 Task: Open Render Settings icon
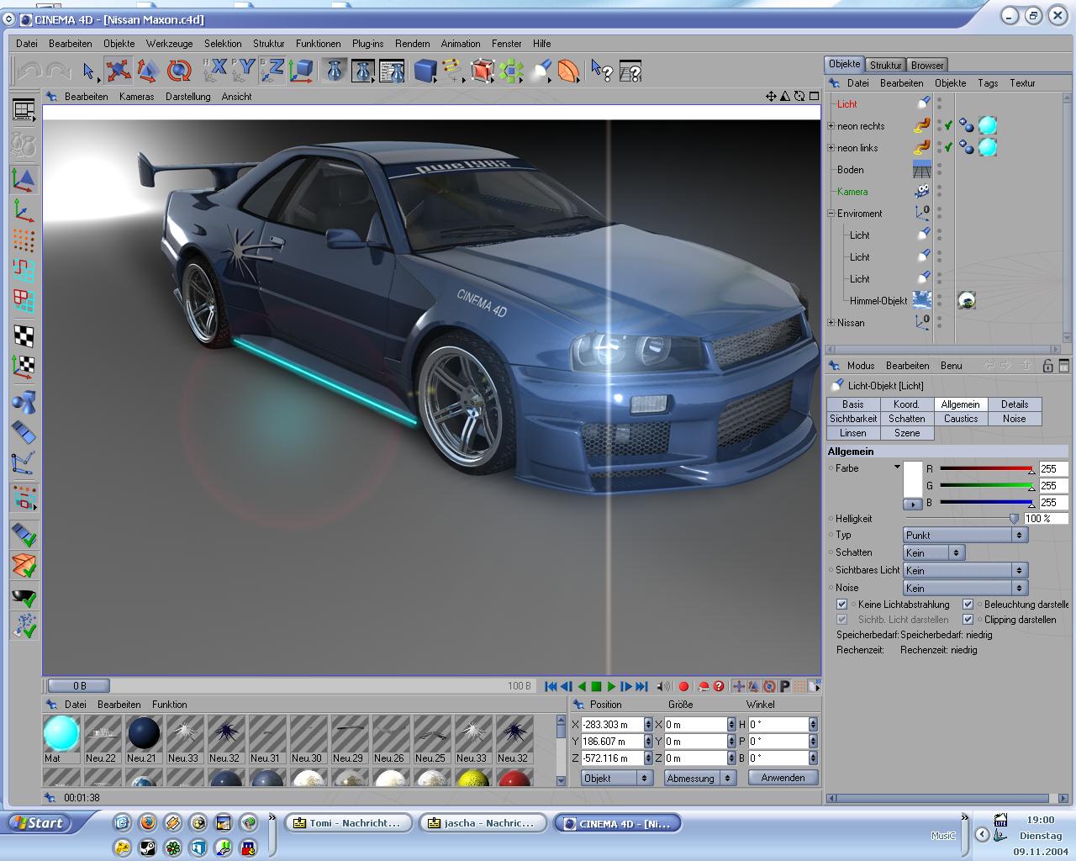(392, 71)
